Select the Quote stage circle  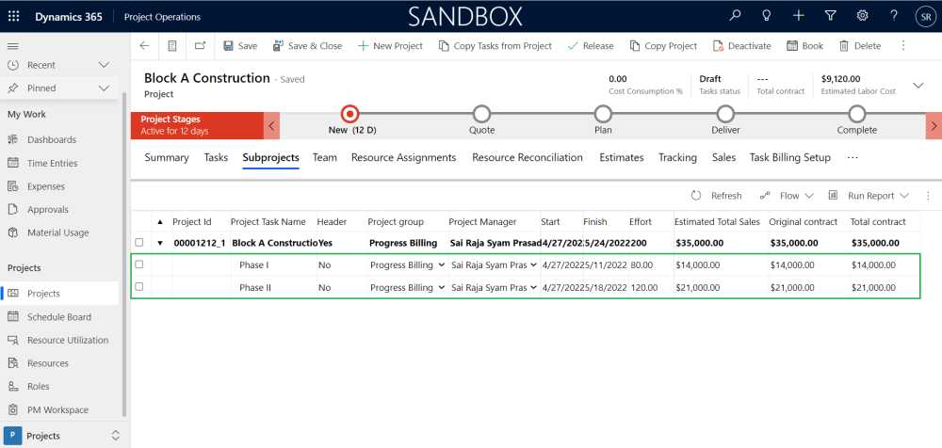pos(481,114)
